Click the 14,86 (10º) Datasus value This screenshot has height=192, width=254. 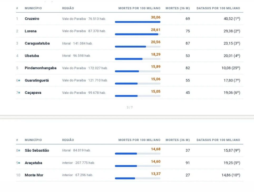231,175
